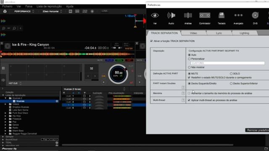Expand the Videos folder

coord(5,104)
